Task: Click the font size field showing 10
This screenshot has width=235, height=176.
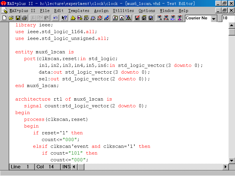Action: pyautogui.click(x=229, y=18)
